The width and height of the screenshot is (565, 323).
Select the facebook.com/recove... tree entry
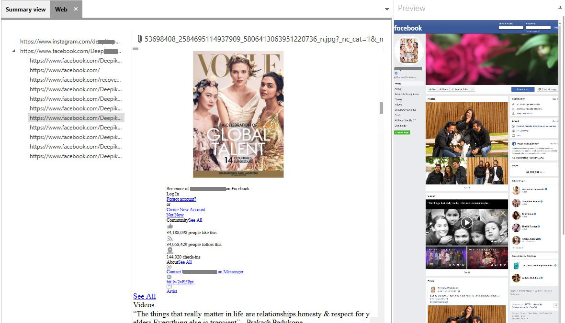[75, 79]
